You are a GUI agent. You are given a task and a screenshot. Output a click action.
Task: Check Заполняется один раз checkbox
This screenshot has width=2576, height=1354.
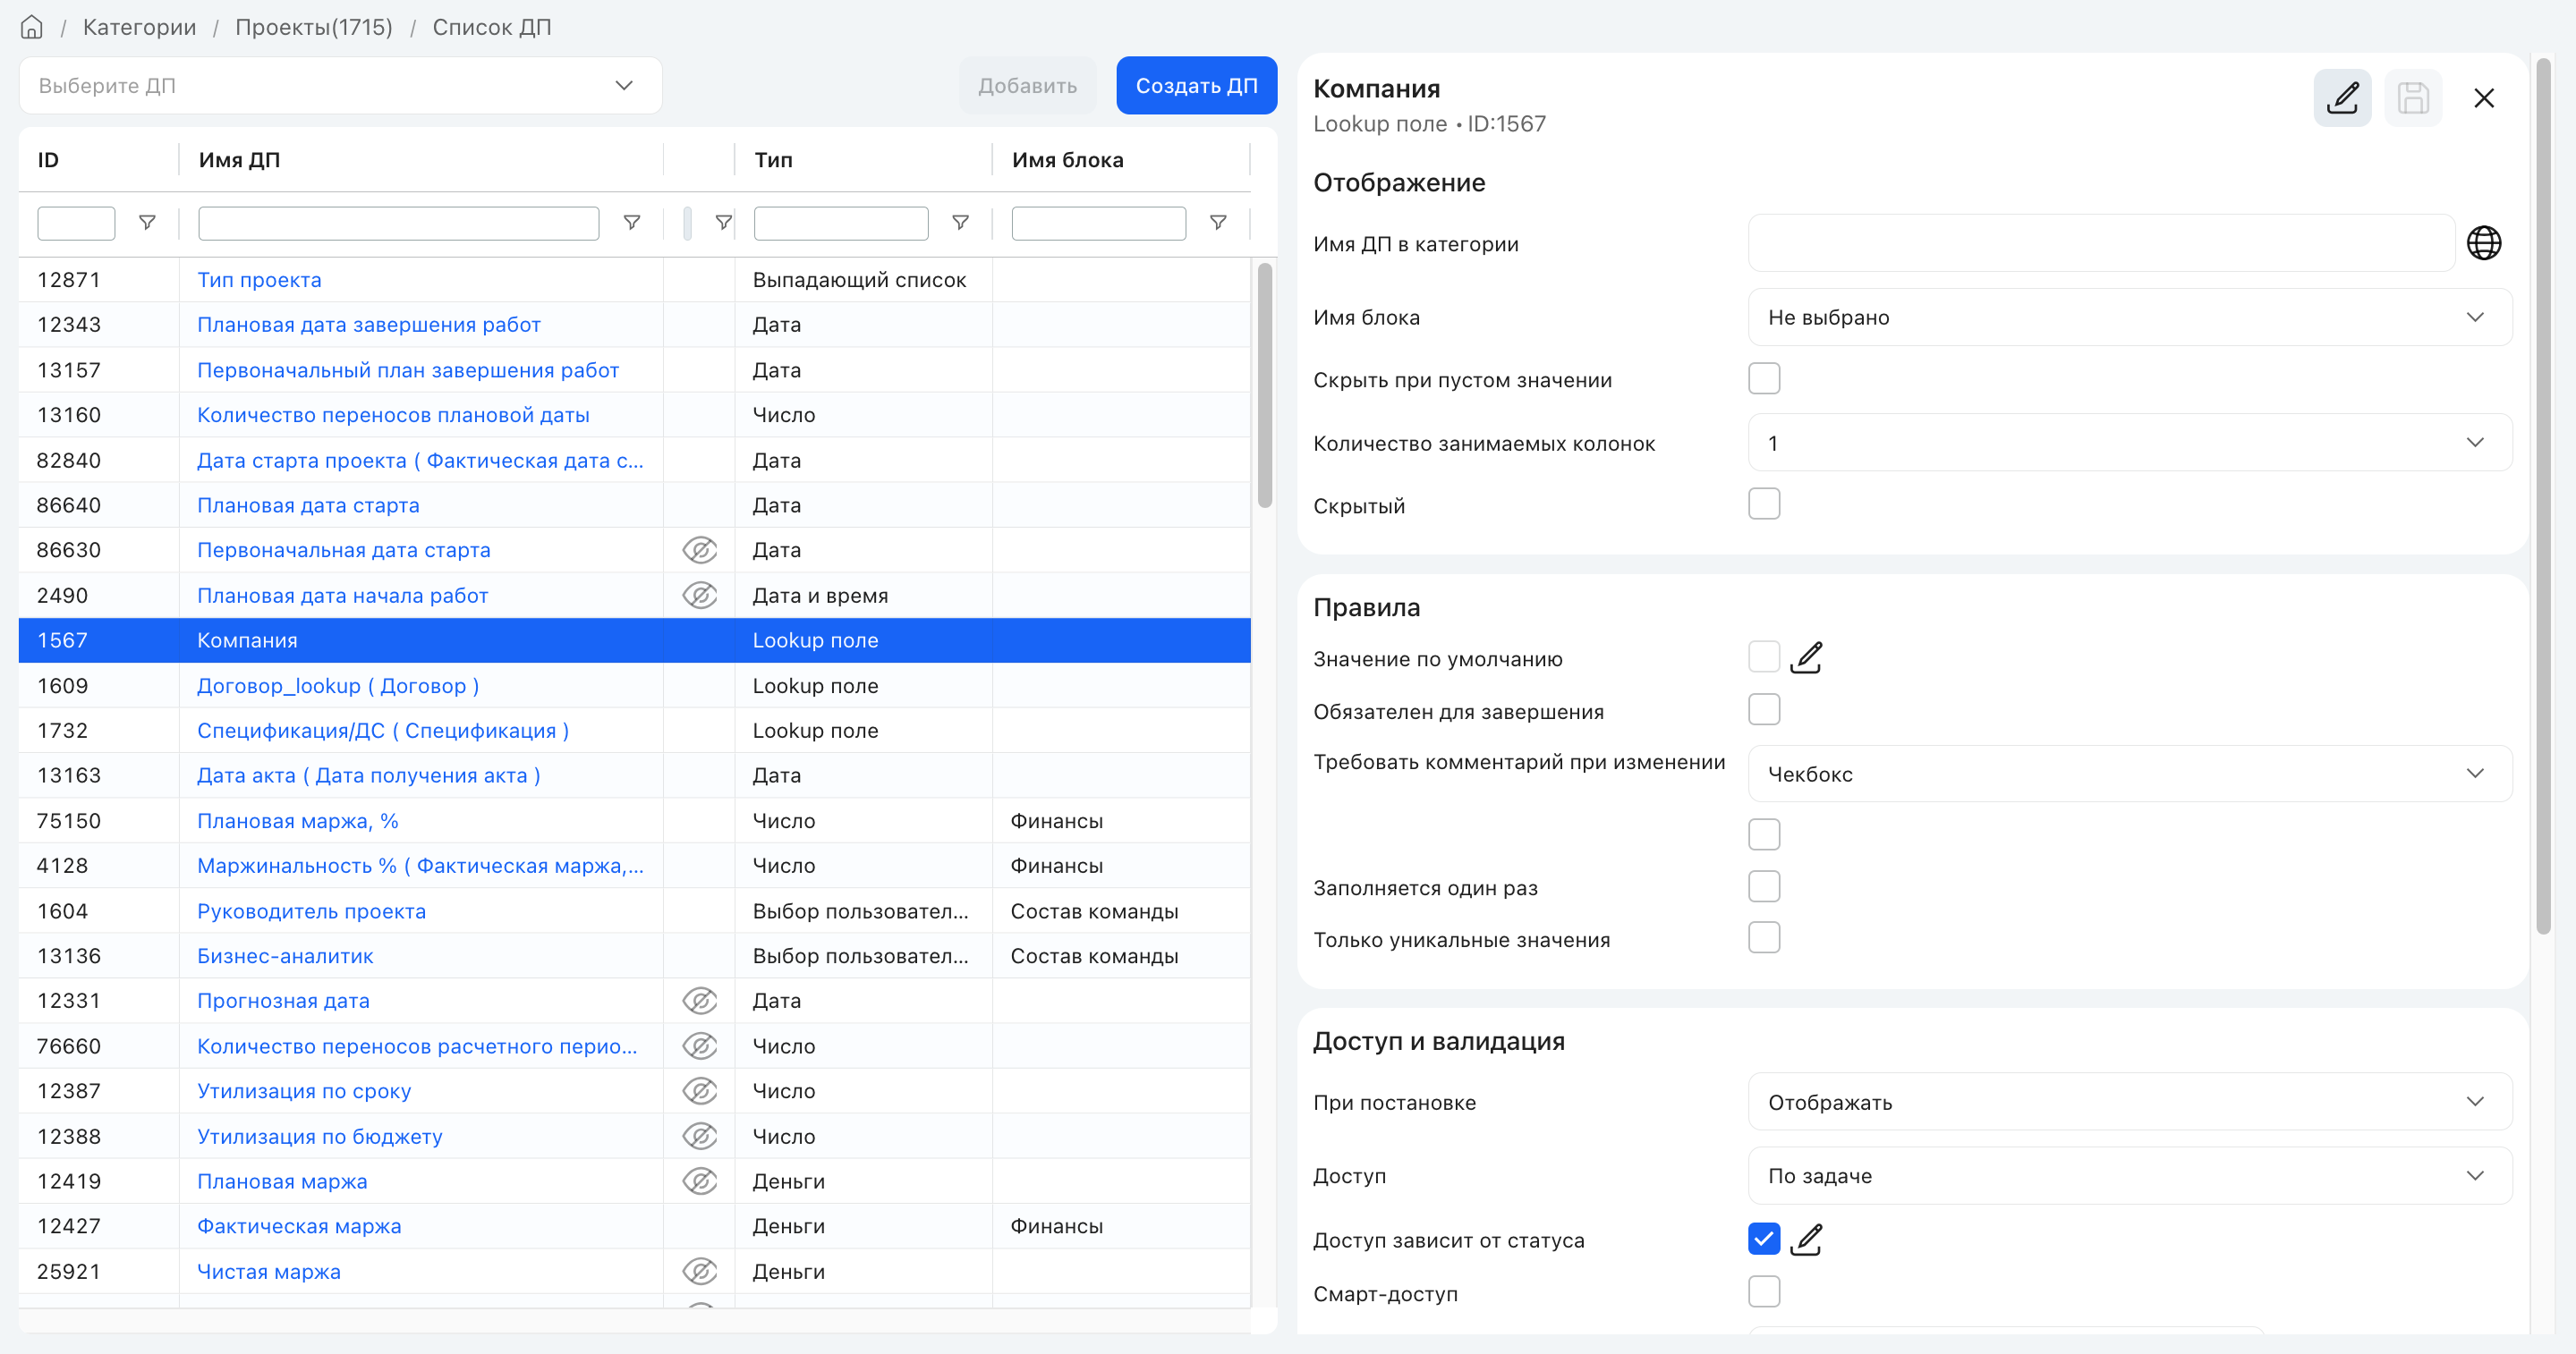(x=1764, y=886)
